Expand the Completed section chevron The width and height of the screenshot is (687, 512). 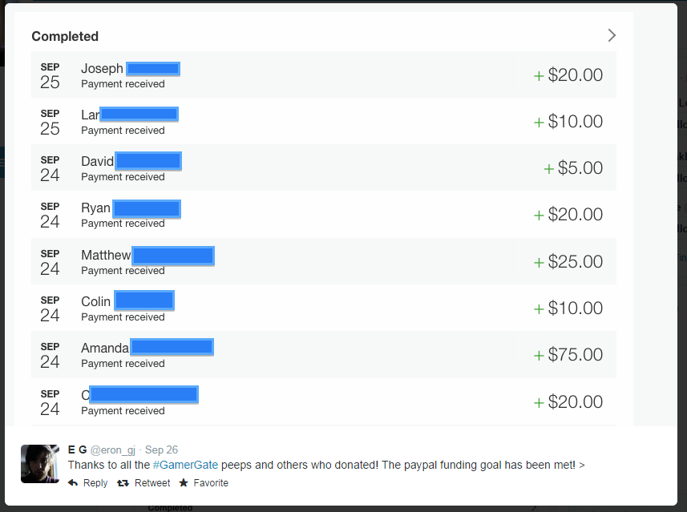pyautogui.click(x=612, y=35)
